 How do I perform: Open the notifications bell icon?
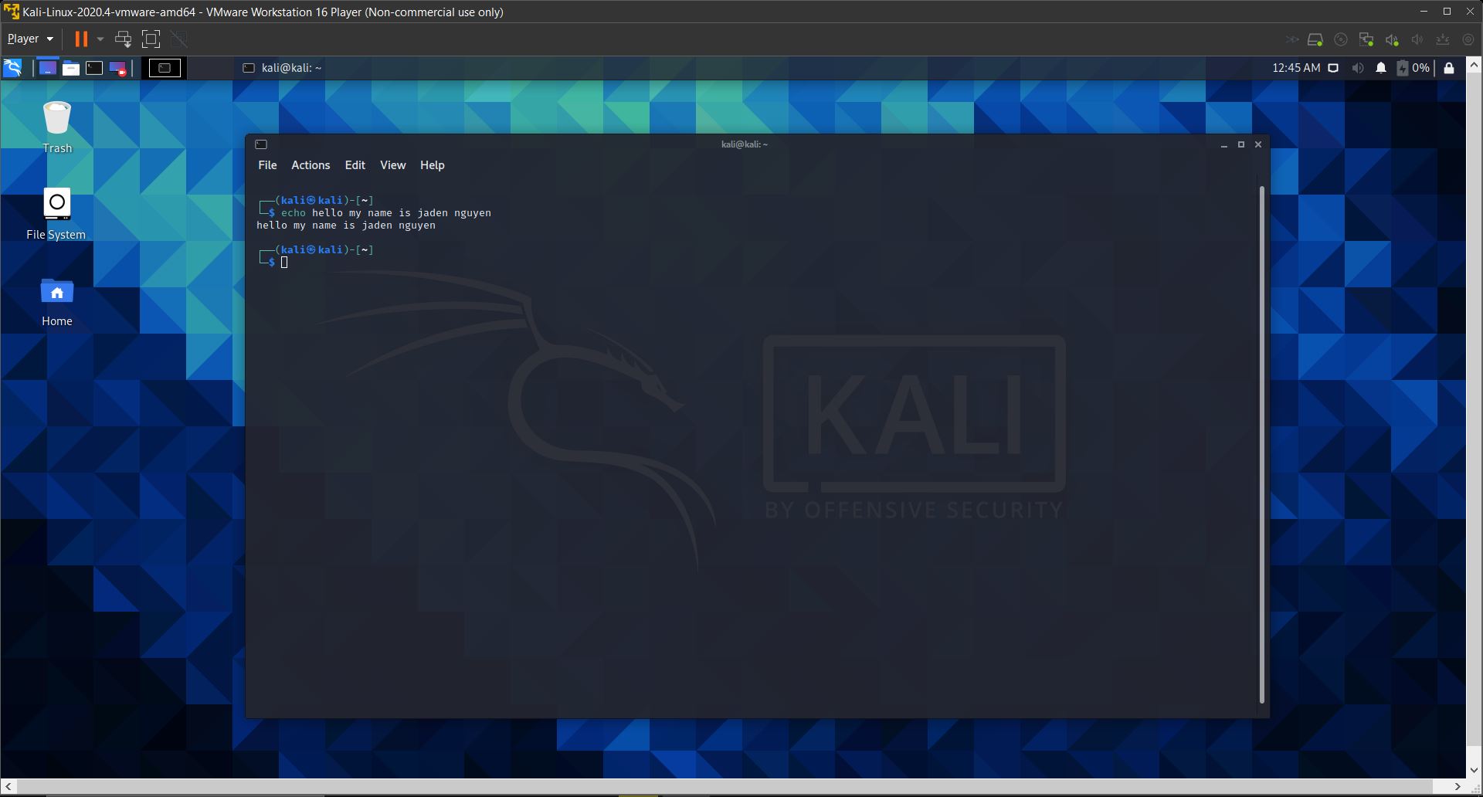pos(1381,68)
